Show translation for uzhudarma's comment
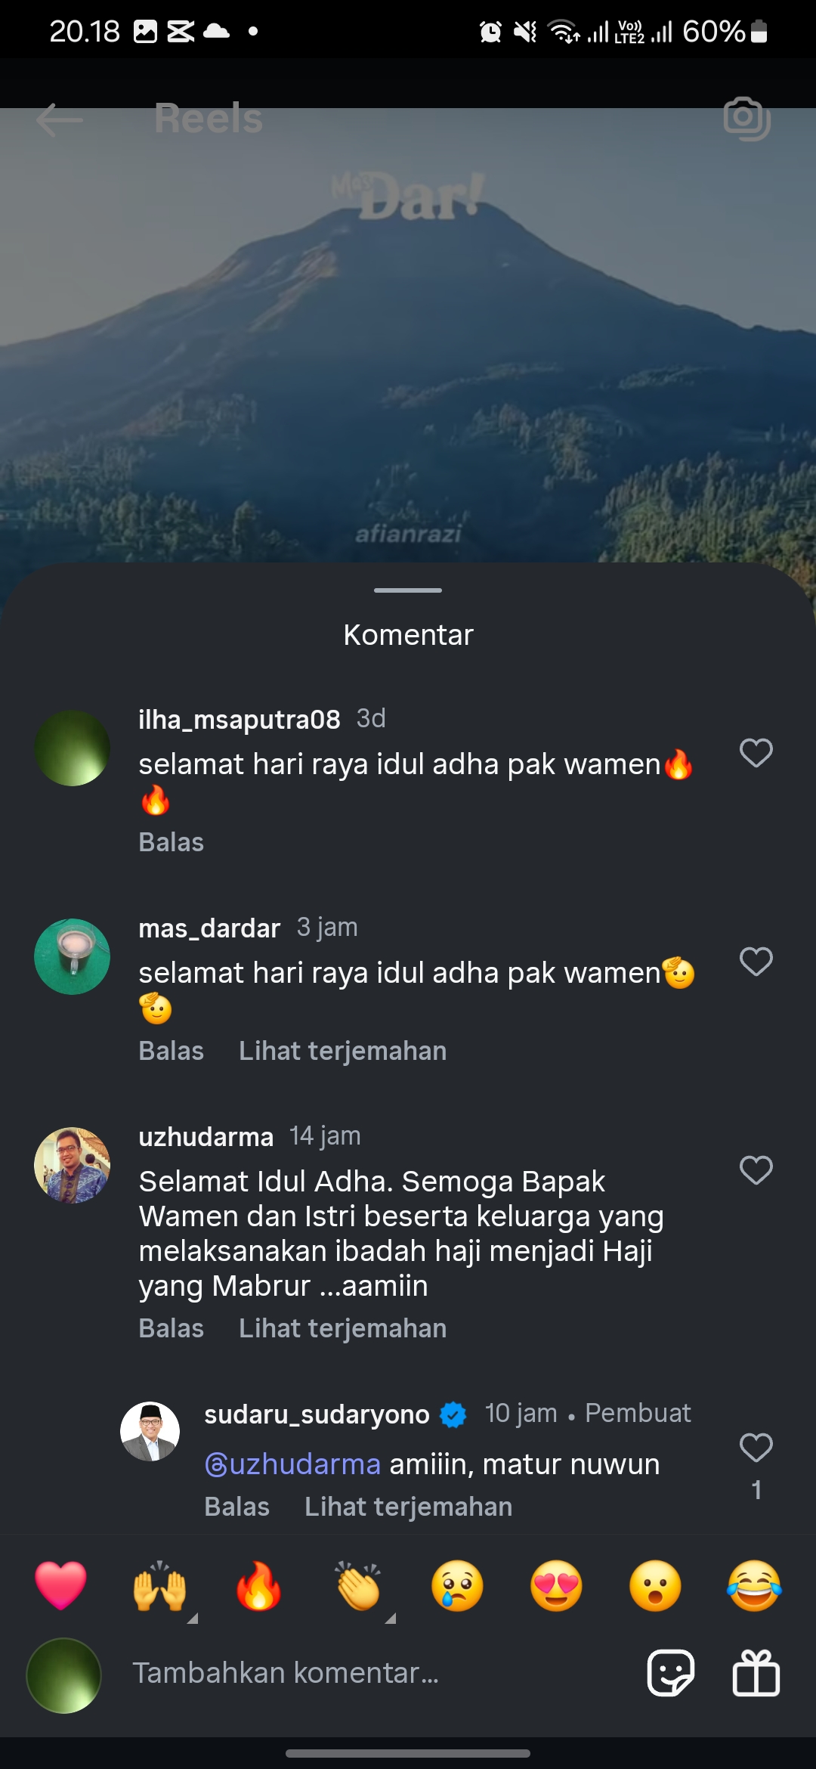The height and width of the screenshot is (1769, 816). pos(342,1328)
